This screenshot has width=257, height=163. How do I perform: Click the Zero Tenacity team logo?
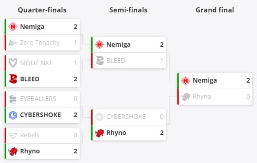tap(13, 43)
